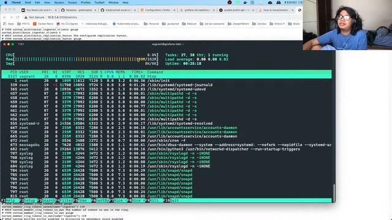Viewport: 392px width, 220px height.
Task: Reload the browser page
Action: tap(18, 17)
